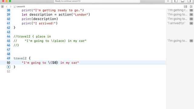Quick Look result "I'm going to..." on line 39
Viewport: 194px width, 109px height.
click(x=191, y=15)
